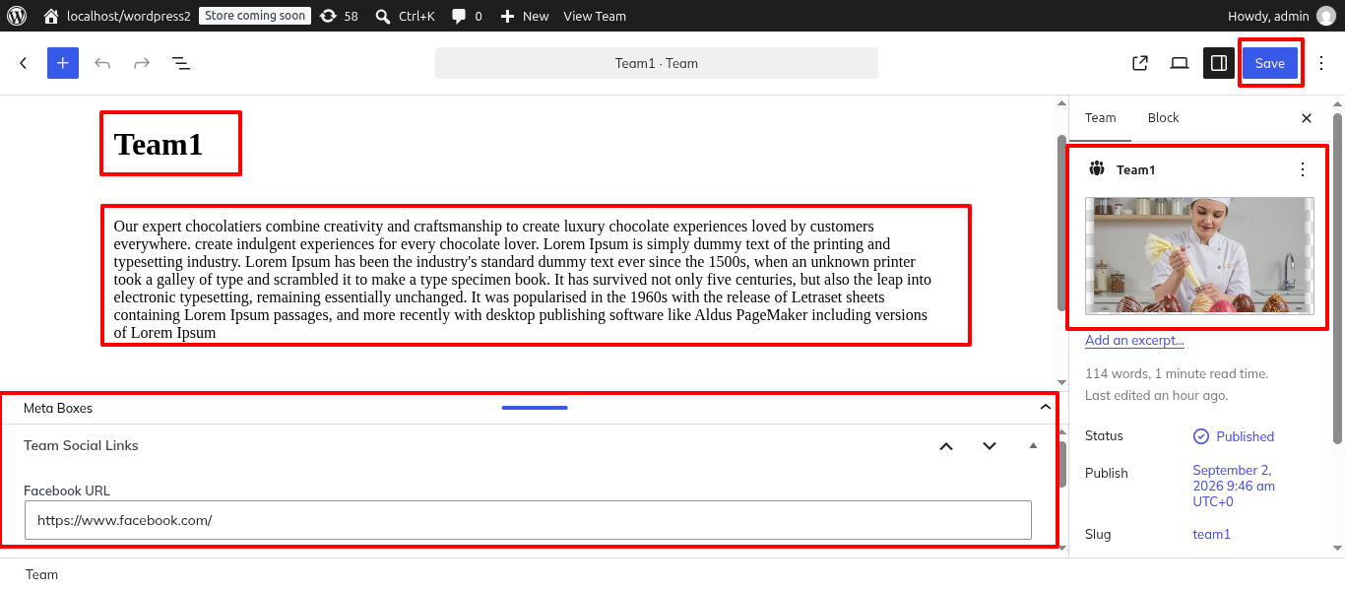Click the Facebook URL input field

tap(528, 520)
